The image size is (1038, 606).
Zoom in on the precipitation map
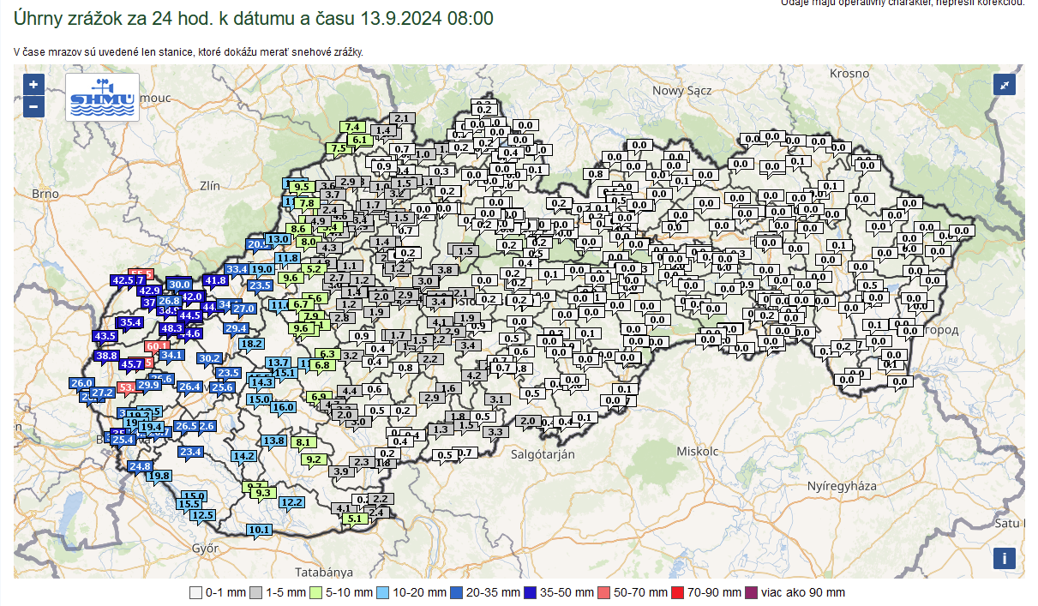pyautogui.click(x=33, y=84)
